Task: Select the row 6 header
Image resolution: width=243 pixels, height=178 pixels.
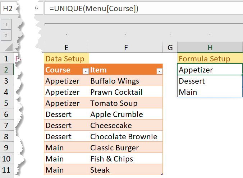Action: (6, 114)
